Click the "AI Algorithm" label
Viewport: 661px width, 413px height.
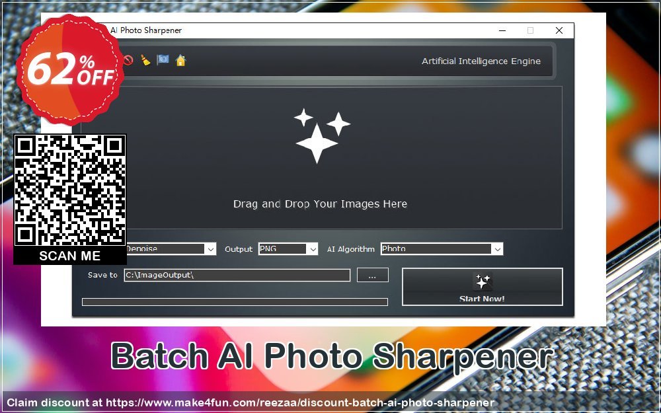(x=351, y=249)
